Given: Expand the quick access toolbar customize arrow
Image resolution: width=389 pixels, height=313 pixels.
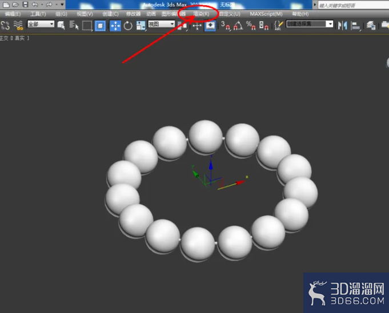Looking at the screenshot, I should point(62,4).
